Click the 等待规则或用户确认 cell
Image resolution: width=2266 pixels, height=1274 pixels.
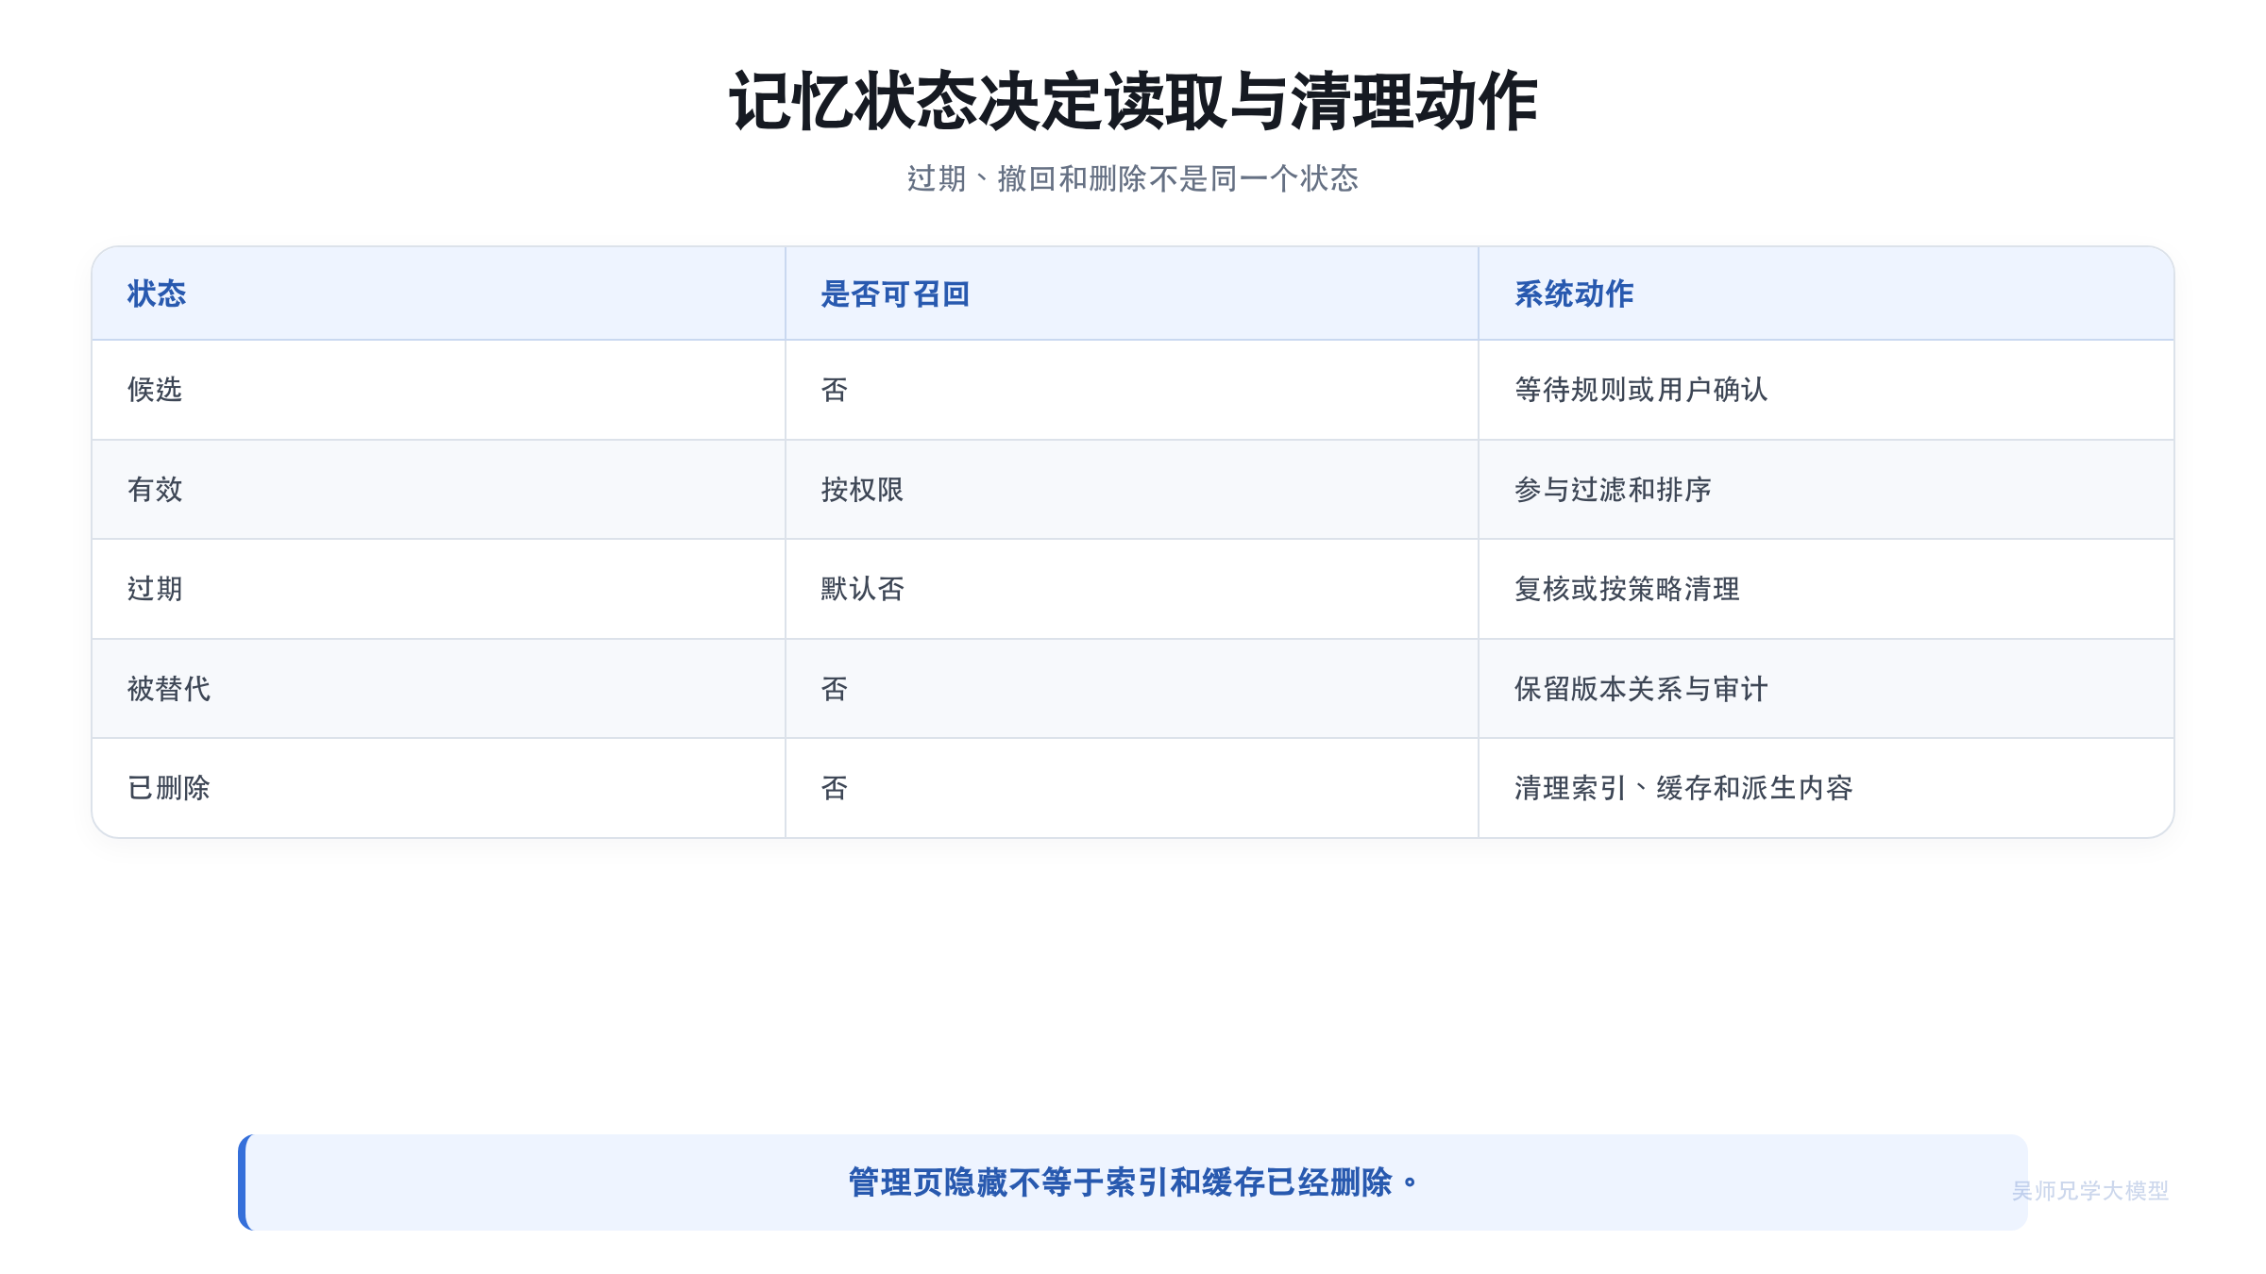1826,390
